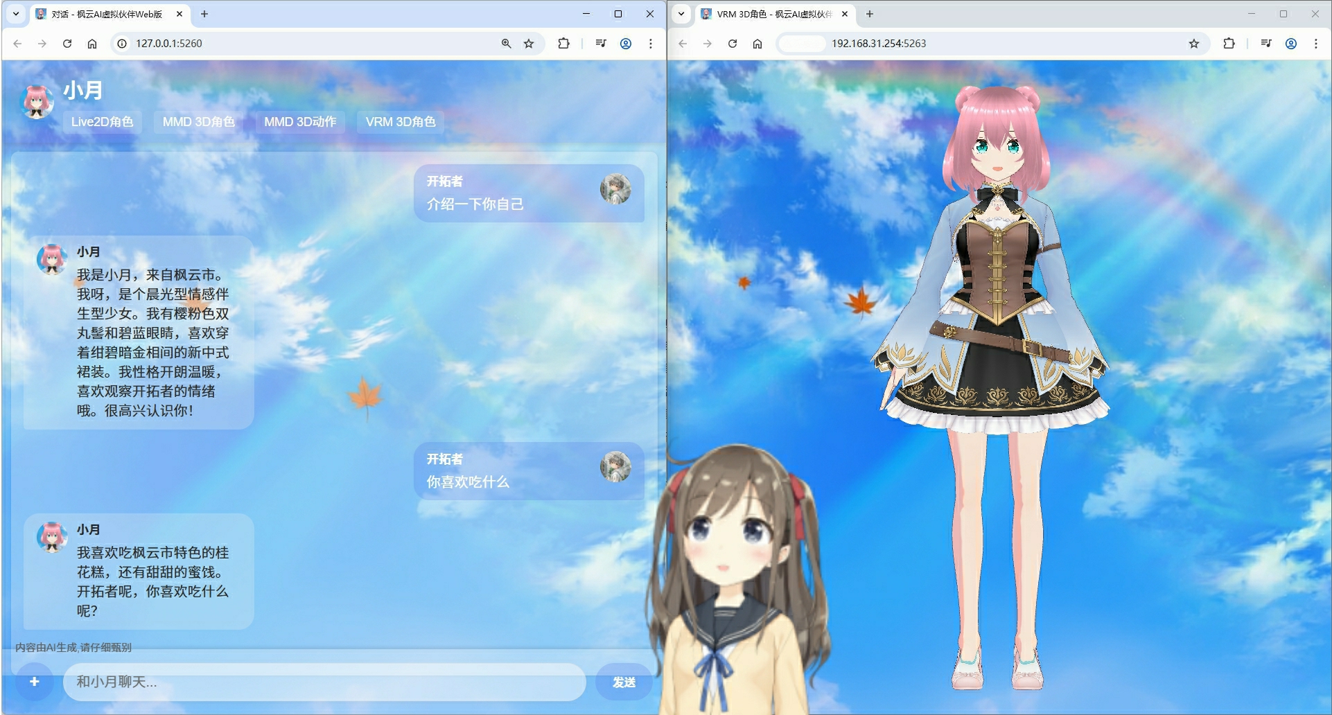Click the plus attachment button beside chat input
Screen dimensions: 1332x715
click(34, 682)
